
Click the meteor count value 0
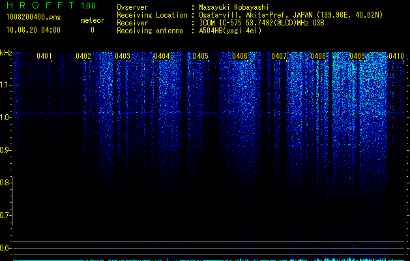(x=93, y=30)
